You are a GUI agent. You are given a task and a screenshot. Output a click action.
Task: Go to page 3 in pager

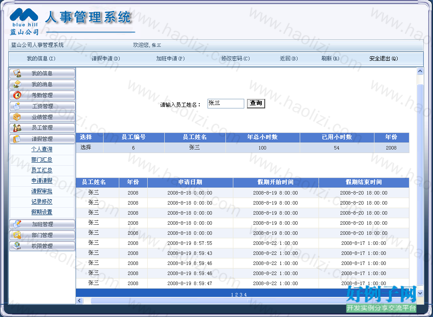point(241,295)
